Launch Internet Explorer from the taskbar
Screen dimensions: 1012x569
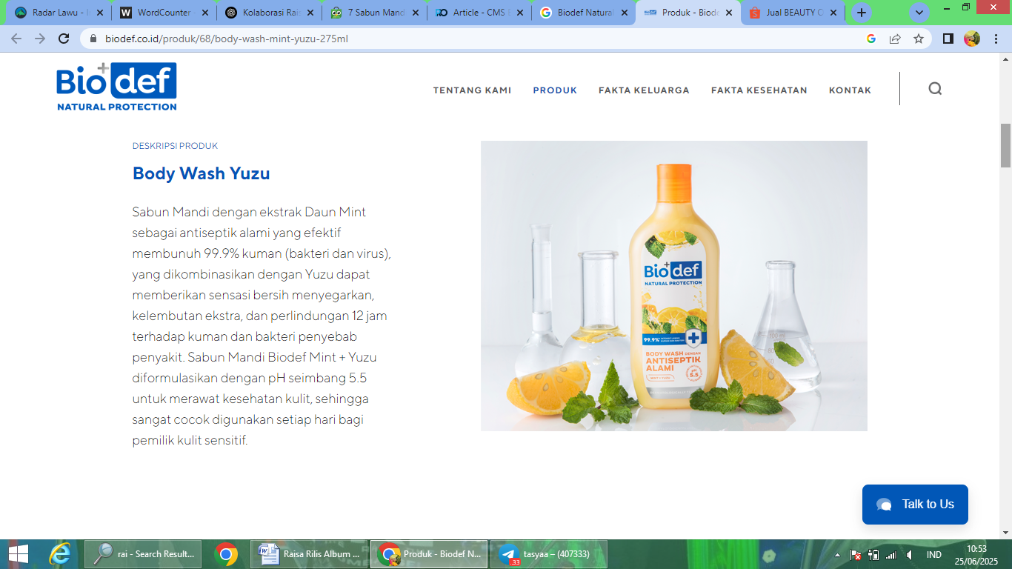click(x=60, y=554)
